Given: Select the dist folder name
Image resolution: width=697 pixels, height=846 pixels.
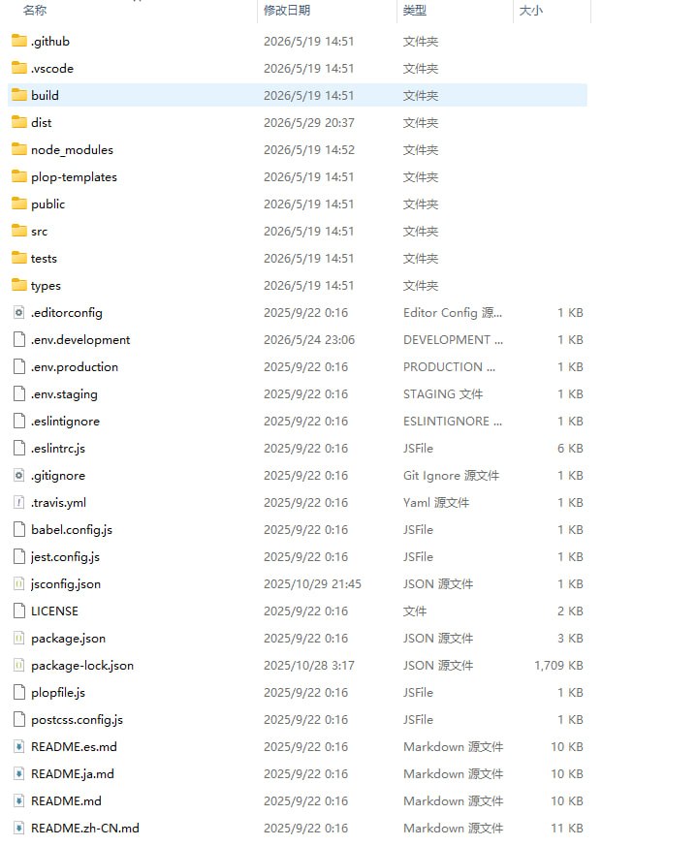Looking at the screenshot, I should (41, 122).
